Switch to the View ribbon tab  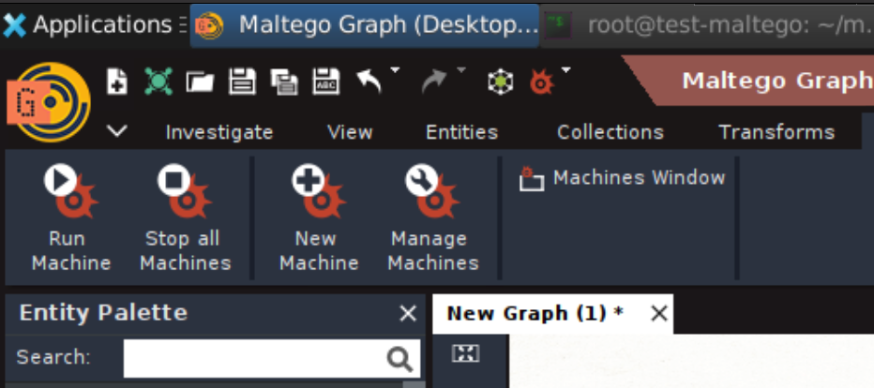pos(350,132)
